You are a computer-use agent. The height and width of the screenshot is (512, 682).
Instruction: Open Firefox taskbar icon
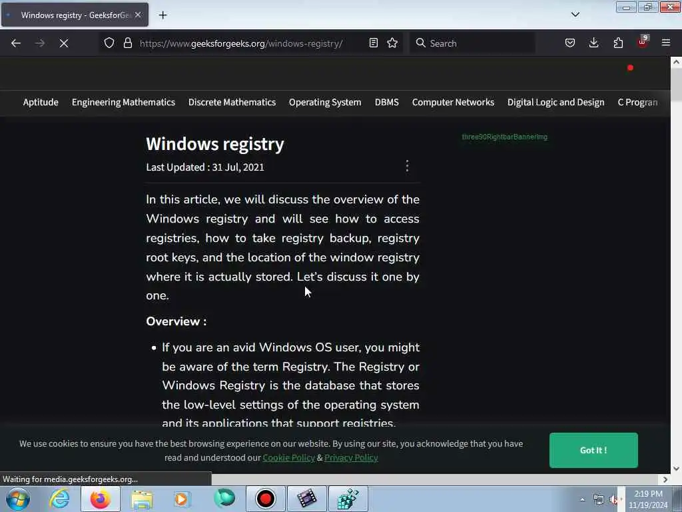click(101, 499)
